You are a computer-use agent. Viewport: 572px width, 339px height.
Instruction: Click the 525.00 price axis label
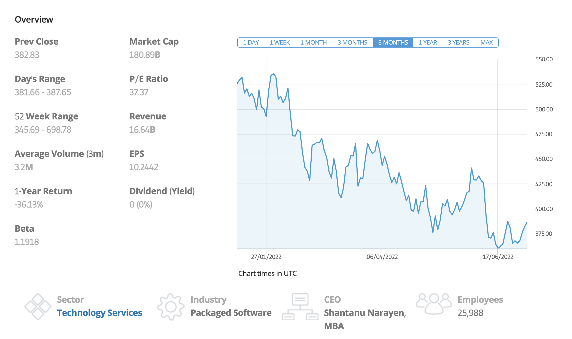tap(544, 85)
